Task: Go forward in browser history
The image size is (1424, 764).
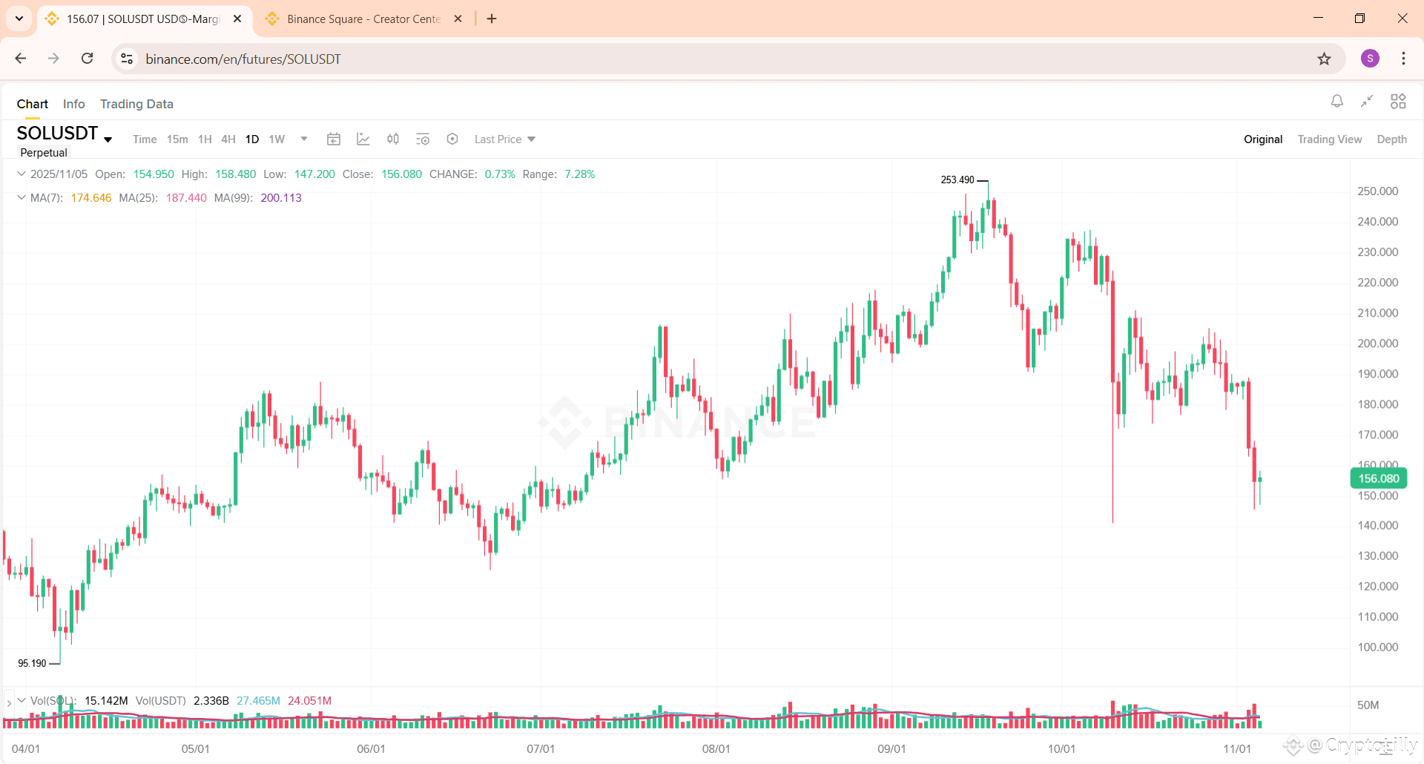Action: (53, 59)
